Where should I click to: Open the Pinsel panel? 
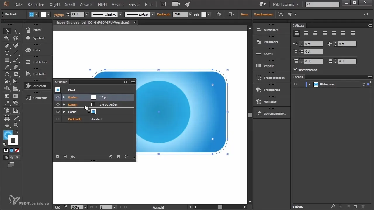37,30
